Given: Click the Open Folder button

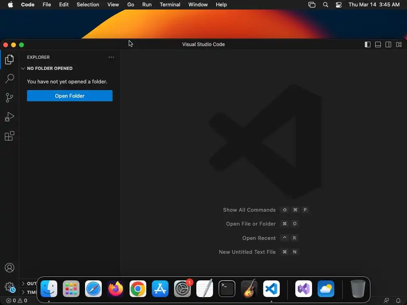Looking at the screenshot, I should pos(70,96).
